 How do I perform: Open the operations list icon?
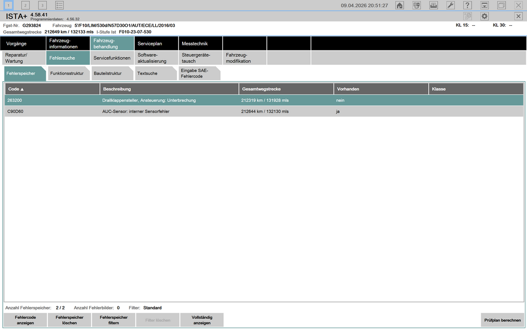coord(60,5)
